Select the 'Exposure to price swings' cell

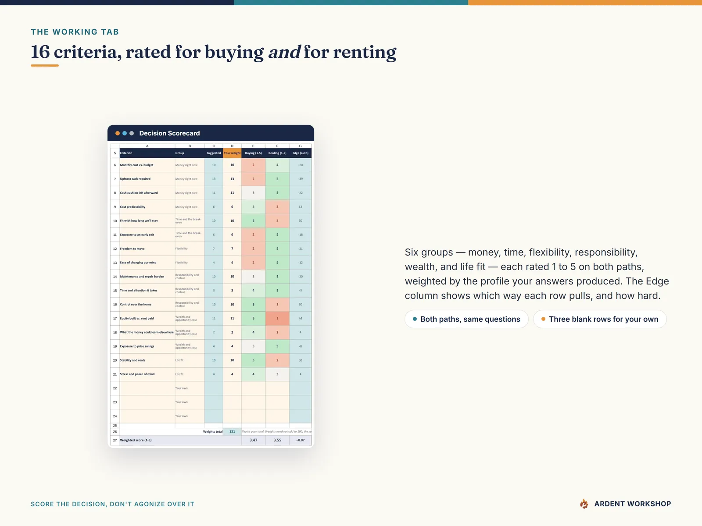tap(147, 346)
